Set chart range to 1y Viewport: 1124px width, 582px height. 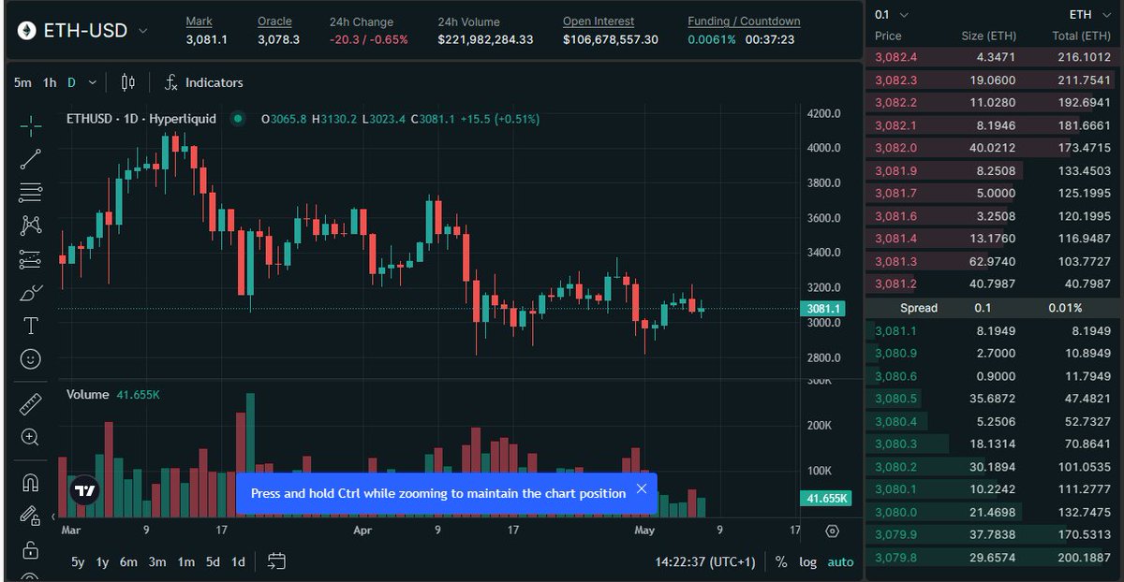coord(103,562)
